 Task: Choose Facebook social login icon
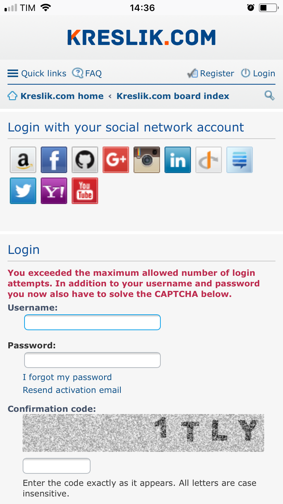click(x=54, y=160)
